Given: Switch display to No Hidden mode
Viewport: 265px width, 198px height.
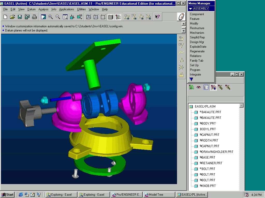Looking at the screenshot, I should point(103,17).
